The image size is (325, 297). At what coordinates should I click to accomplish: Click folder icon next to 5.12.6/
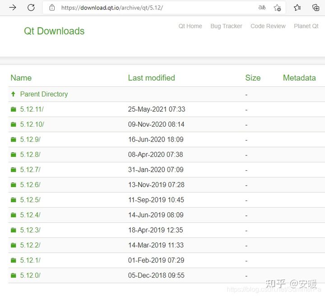pyautogui.click(x=13, y=185)
